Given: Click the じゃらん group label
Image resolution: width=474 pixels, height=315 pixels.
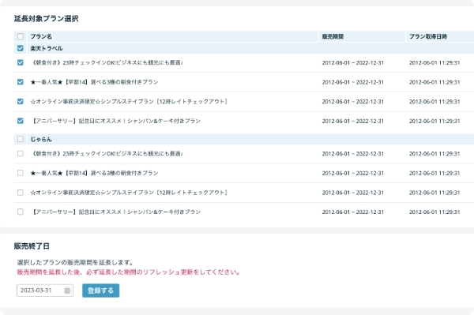Looking at the screenshot, I should coord(41,139).
